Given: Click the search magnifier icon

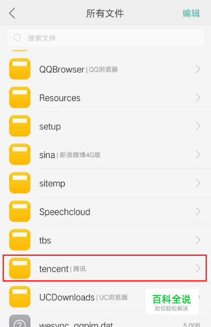Looking at the screenshot, I should (x=17, y=38).
